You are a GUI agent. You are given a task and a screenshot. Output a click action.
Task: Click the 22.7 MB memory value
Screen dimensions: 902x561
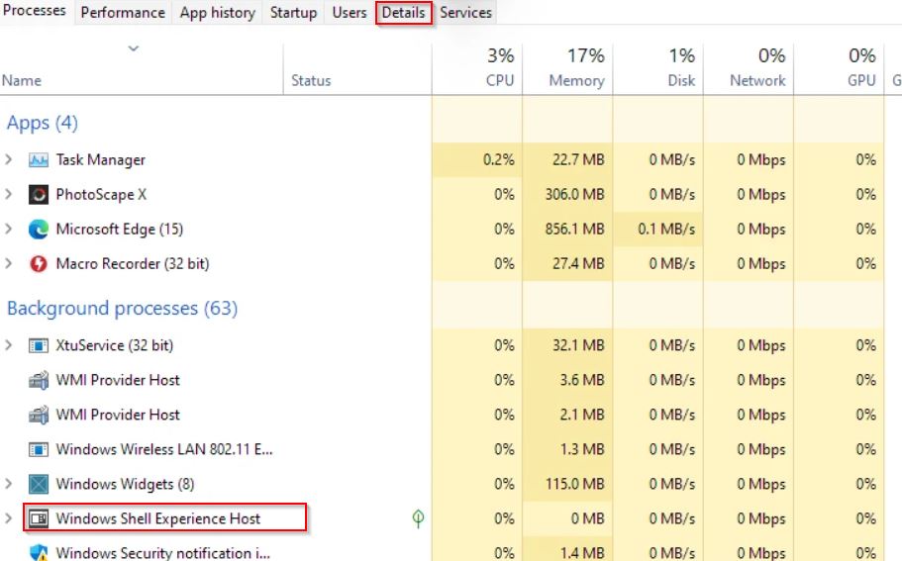(x=578, y=160)
